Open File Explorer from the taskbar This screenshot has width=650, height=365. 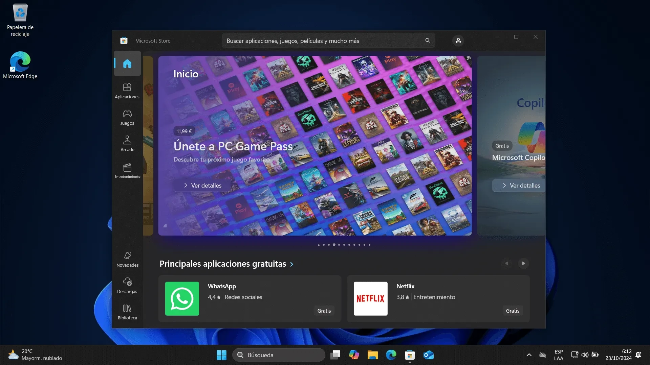point(373,355)
